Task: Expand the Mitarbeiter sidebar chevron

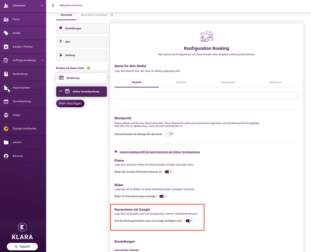Action: tap(42, 5)
